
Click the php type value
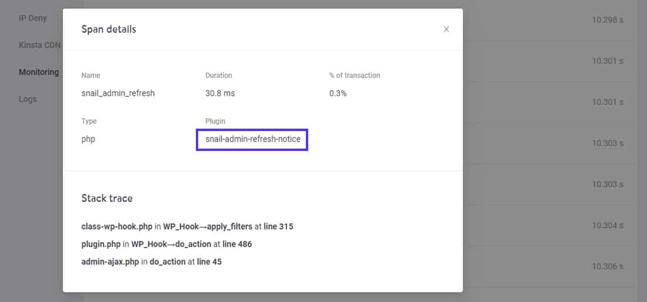pyautogui.click(x=88, y=139)
